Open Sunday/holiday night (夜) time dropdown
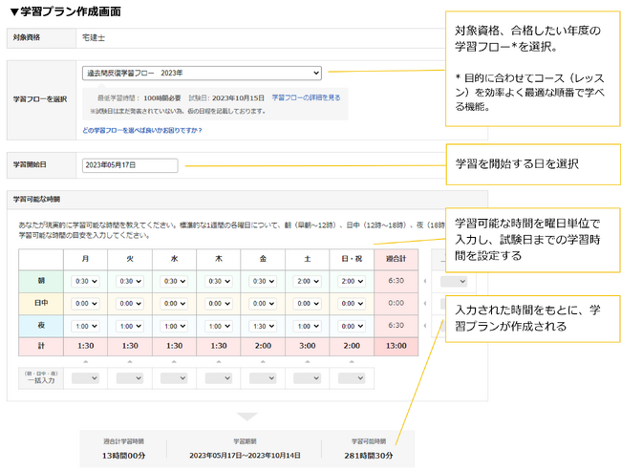This screenshot has width=621, height=471. point(349,326)
